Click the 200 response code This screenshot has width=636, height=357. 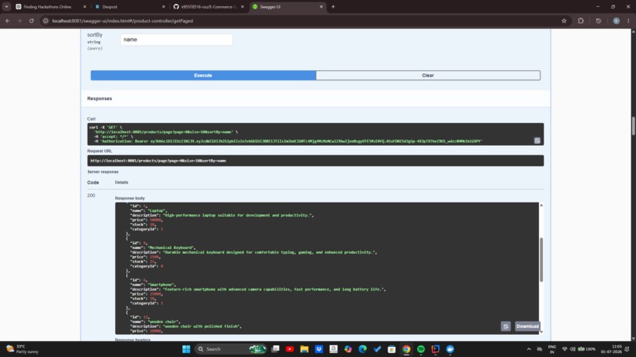pyautogui.click(x=91, y=195)
